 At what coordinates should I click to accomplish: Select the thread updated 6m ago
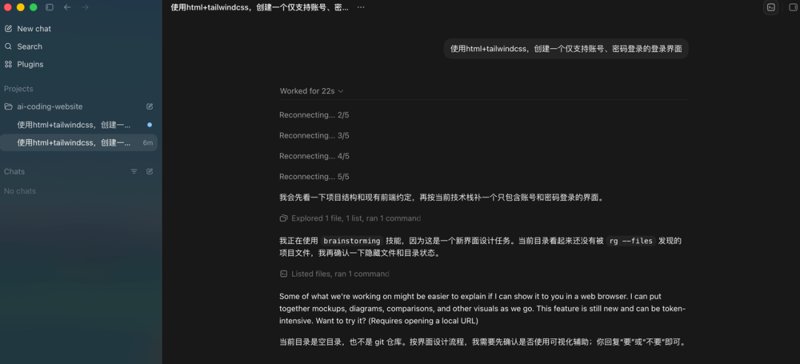point(79,143)
